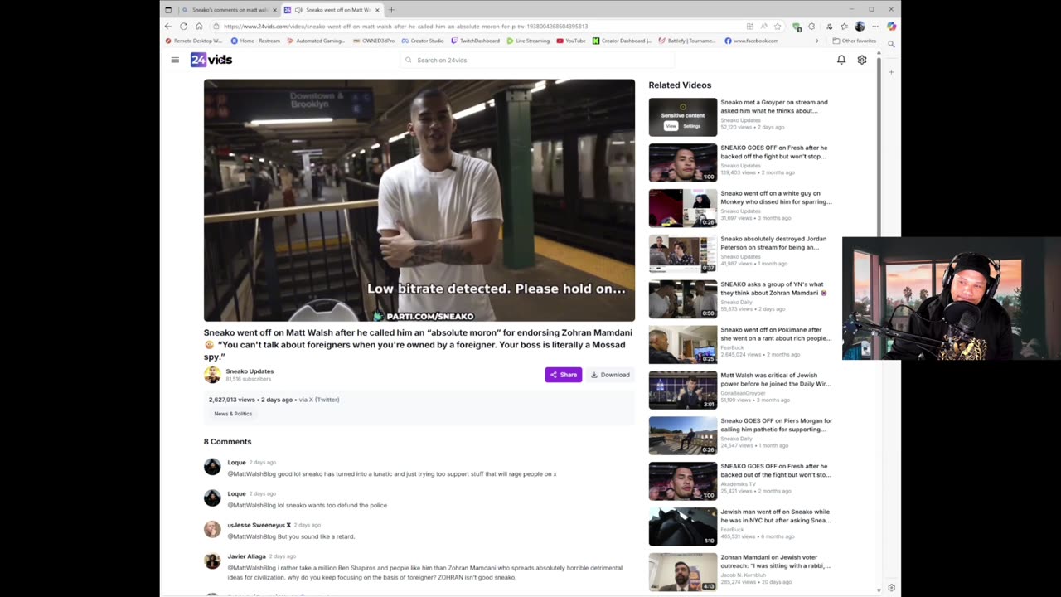Open the Sneako Updates channel avatar
The image size is (1061, 597).
pyautogui.click(x=212, y=375)
